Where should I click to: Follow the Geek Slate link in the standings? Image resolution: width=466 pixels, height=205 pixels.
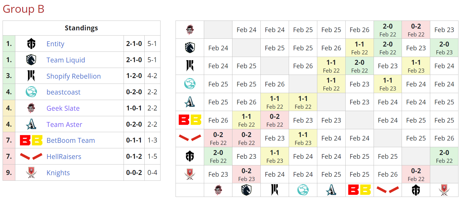coord(63,108)
